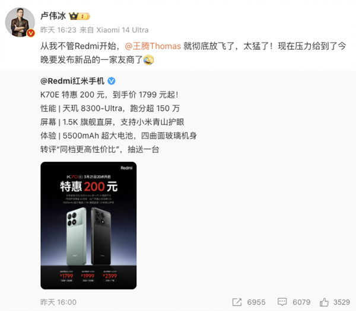The height and width of the screenshot is (311, 356).
Task: Open the repost count 6955
Action: 256,302
